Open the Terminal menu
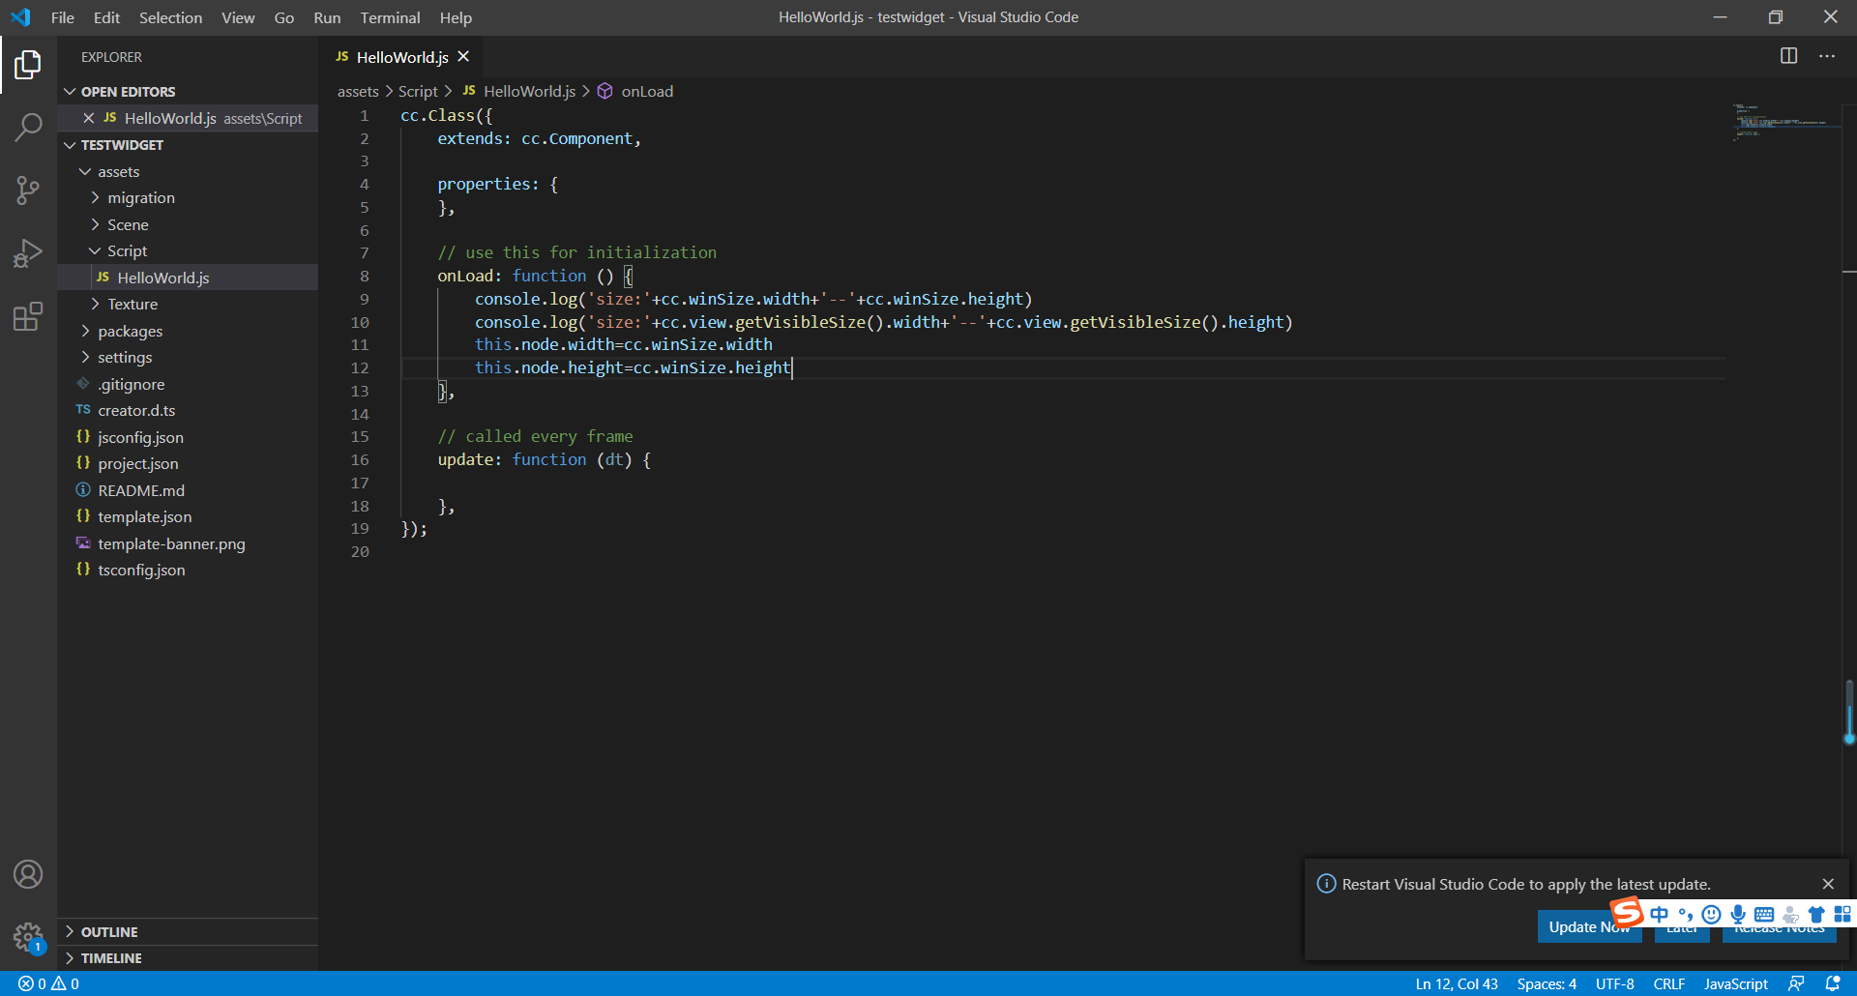 coord(390,17)
